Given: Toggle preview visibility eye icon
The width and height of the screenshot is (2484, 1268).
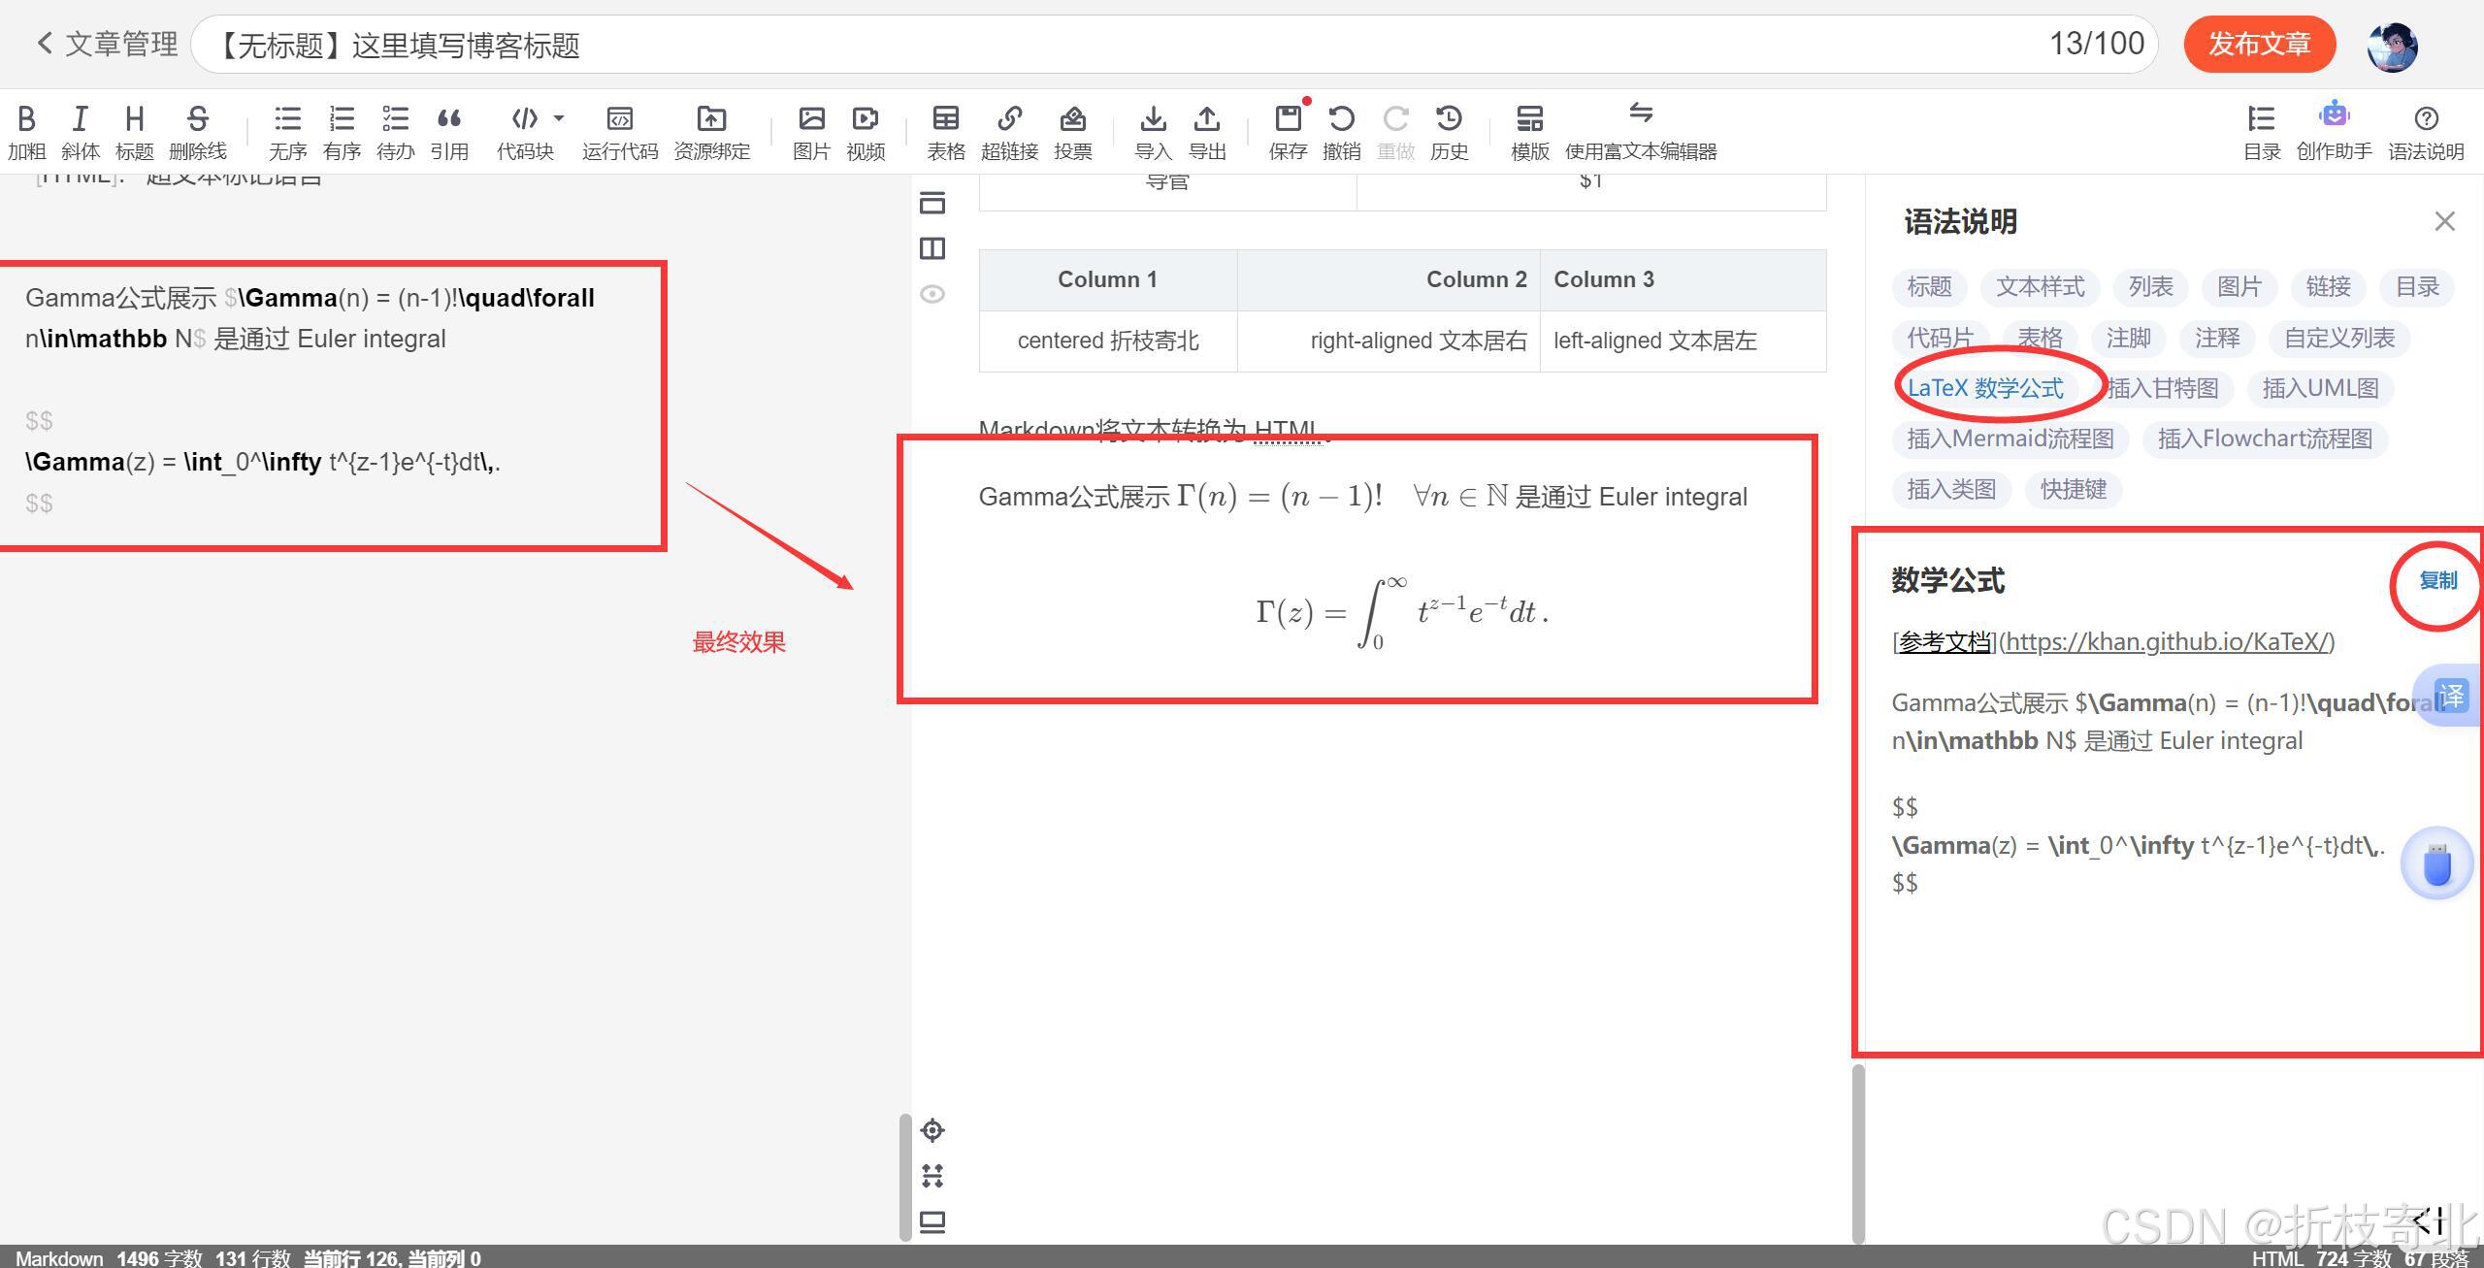Looking at the screenshot, I should (x=932, y=294).
